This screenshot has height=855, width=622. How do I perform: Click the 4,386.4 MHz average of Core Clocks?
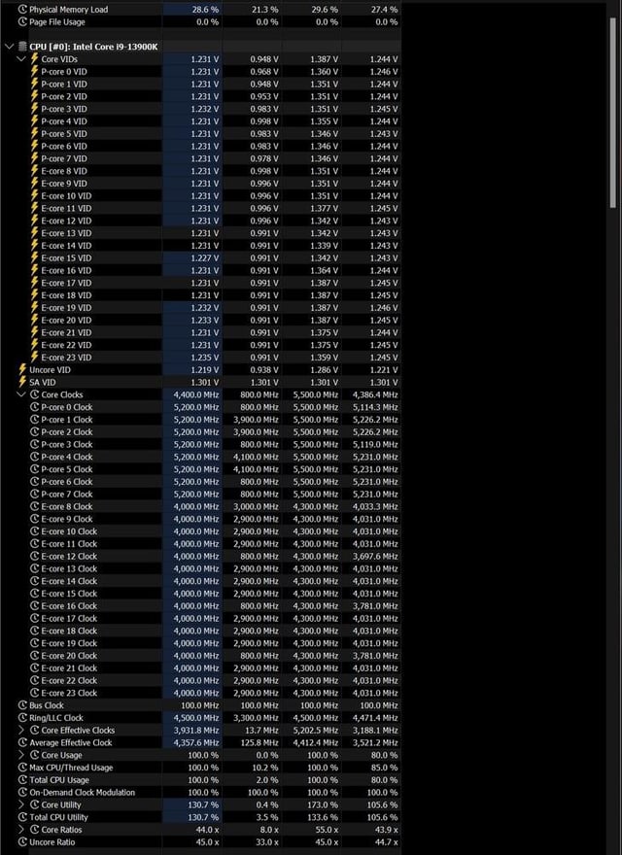pos(375,394)
